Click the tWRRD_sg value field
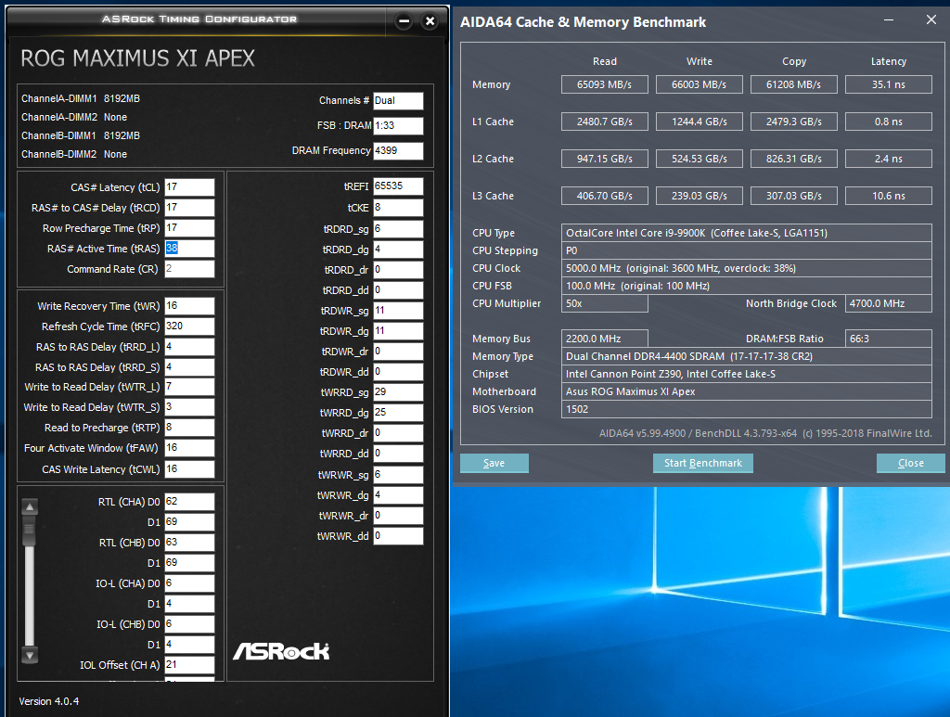Image resolution: width=950 pixels, height=717 pixels. point(398,392)
